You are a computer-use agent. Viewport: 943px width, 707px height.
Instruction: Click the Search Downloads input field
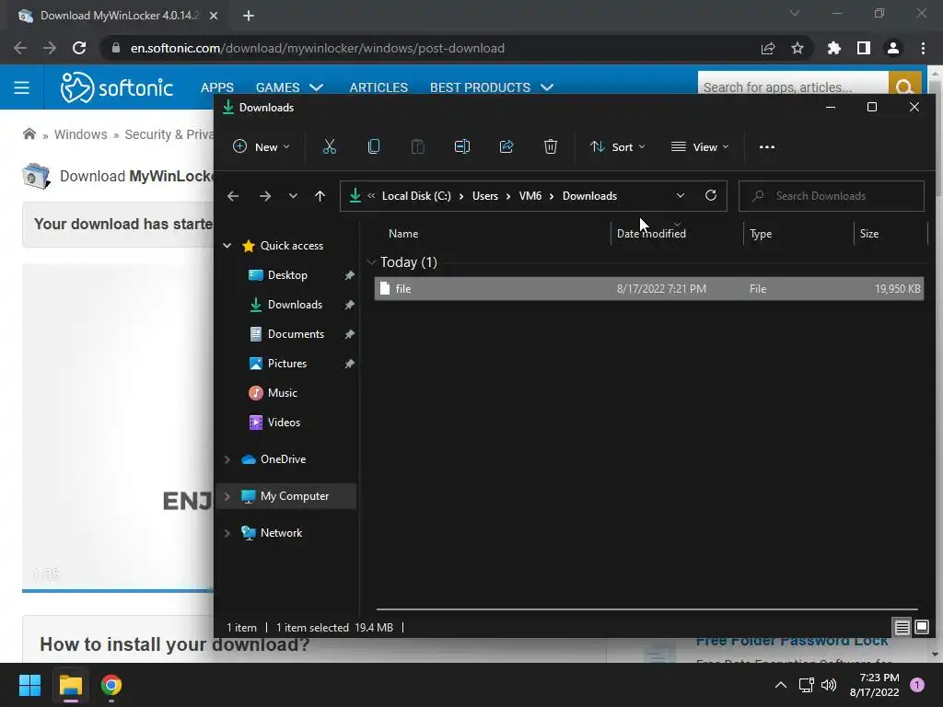point(832,196)
